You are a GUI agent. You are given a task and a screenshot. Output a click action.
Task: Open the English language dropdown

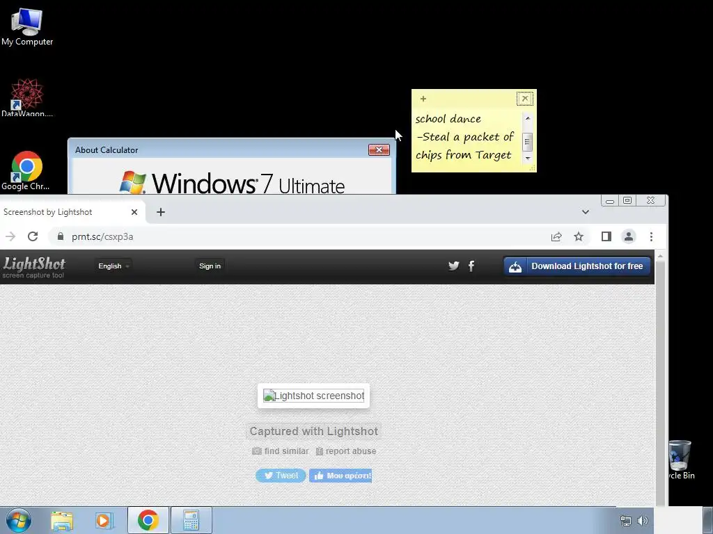tap(113, 266)
